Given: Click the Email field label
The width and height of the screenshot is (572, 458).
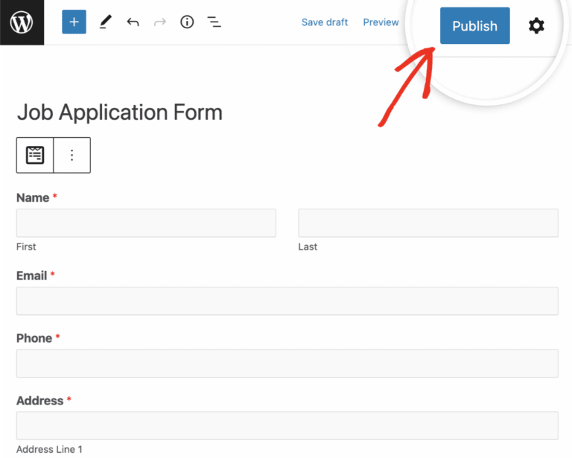Looking at the screenshot, I should coord(32,276).
